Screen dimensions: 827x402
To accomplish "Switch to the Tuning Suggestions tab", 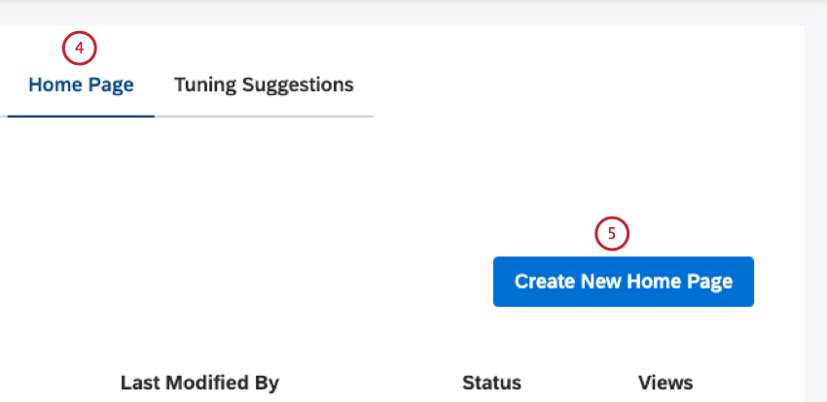I will (x=264, y=85).
